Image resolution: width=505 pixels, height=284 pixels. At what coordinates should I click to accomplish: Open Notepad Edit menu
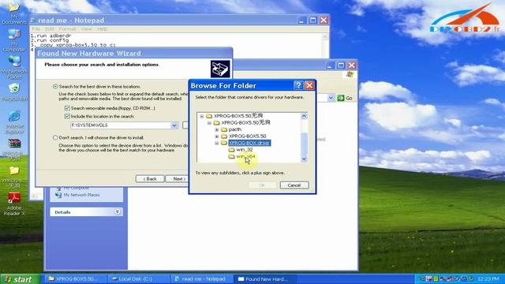point(49,29)
